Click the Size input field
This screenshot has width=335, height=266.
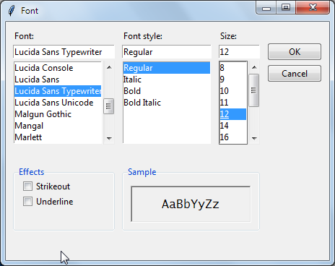(239, 52)
